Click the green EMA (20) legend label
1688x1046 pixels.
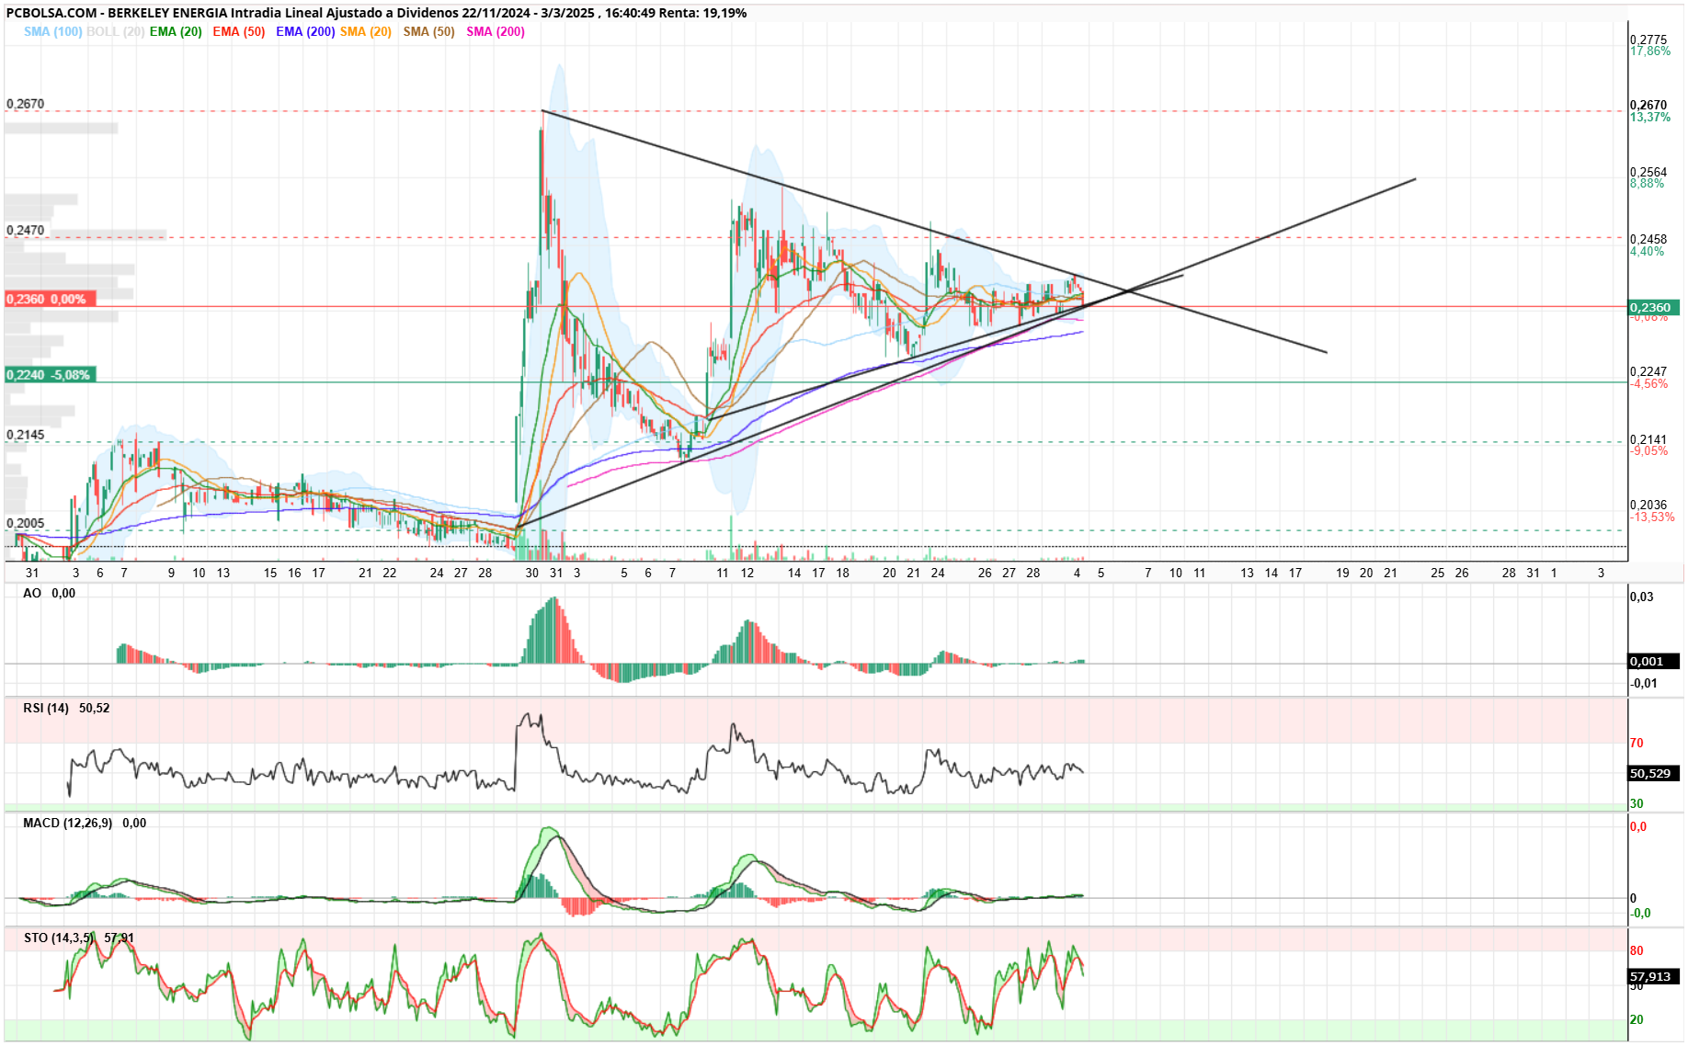[176, 31]
